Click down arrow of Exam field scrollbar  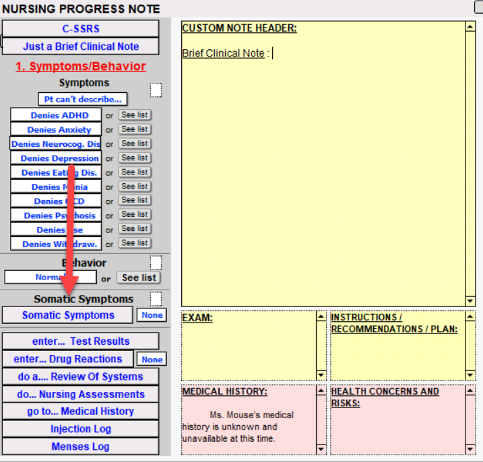point(321,375)
